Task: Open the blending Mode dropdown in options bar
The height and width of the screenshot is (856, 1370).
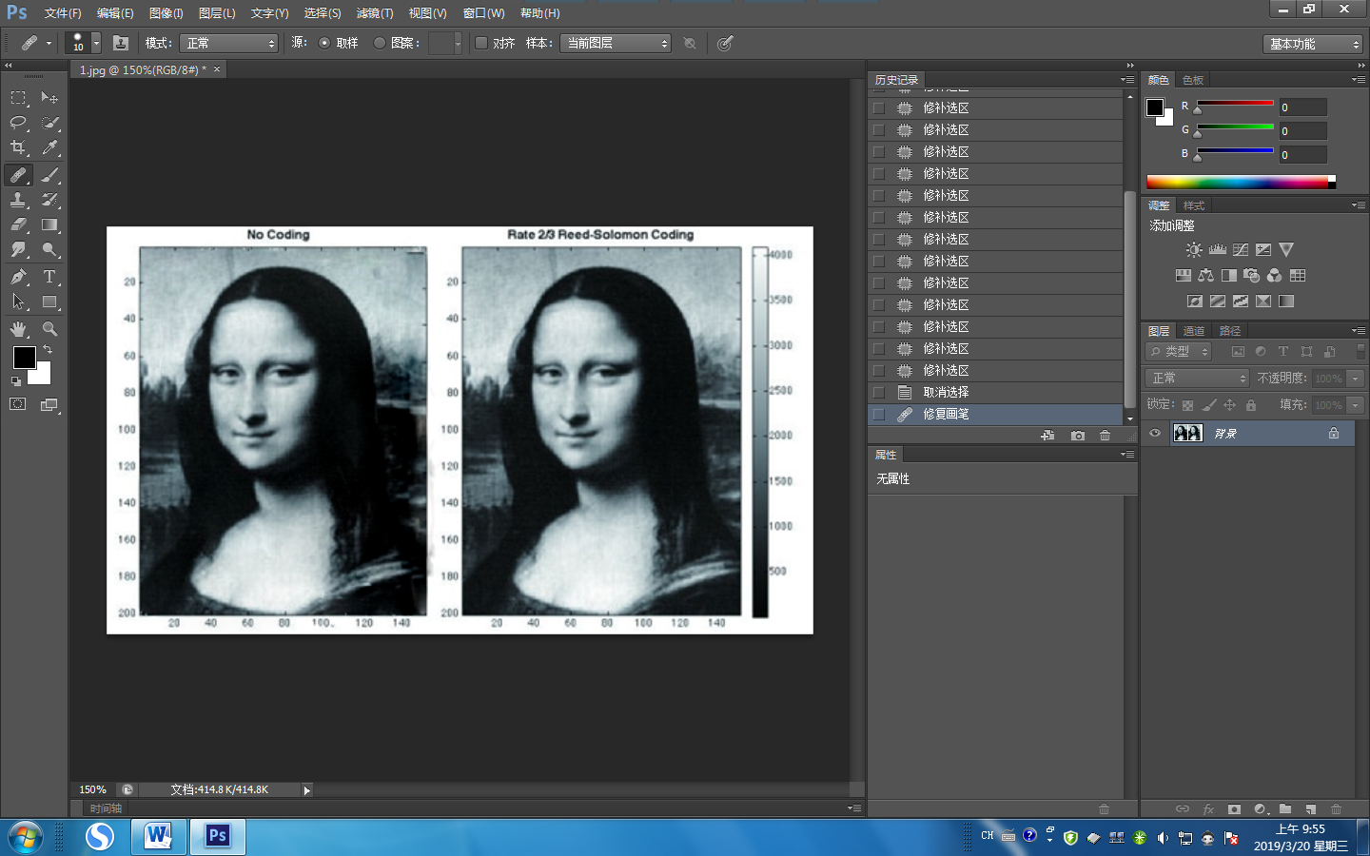Action: click(228, 44)
